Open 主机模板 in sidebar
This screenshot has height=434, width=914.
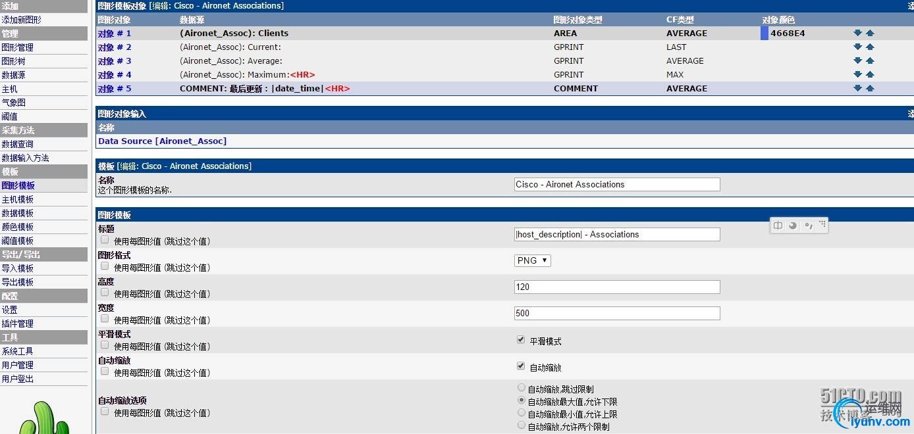17,199
